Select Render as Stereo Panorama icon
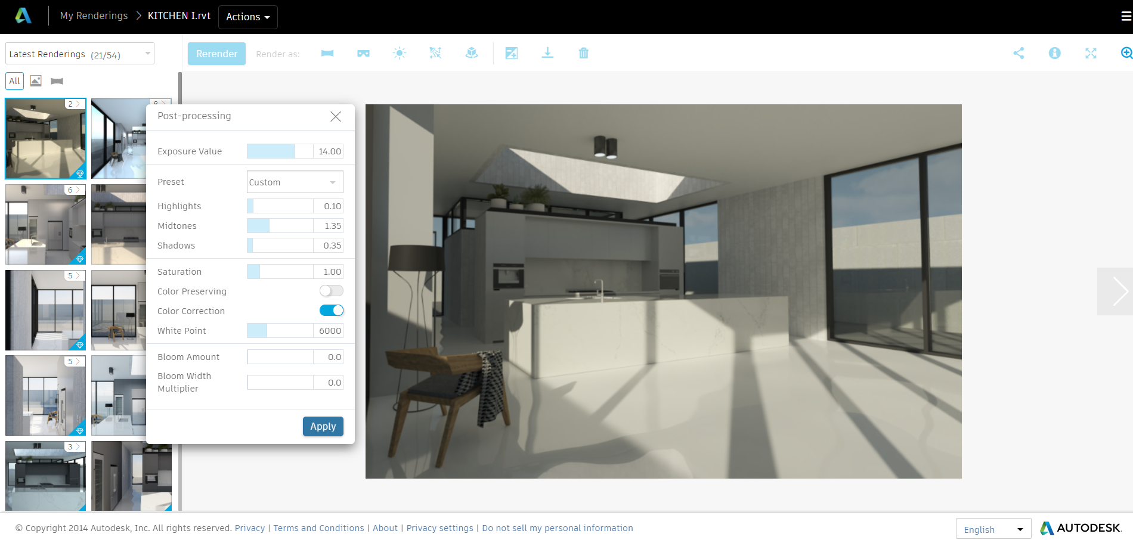This screenshot has width=1133, height=540. [363, 53]
